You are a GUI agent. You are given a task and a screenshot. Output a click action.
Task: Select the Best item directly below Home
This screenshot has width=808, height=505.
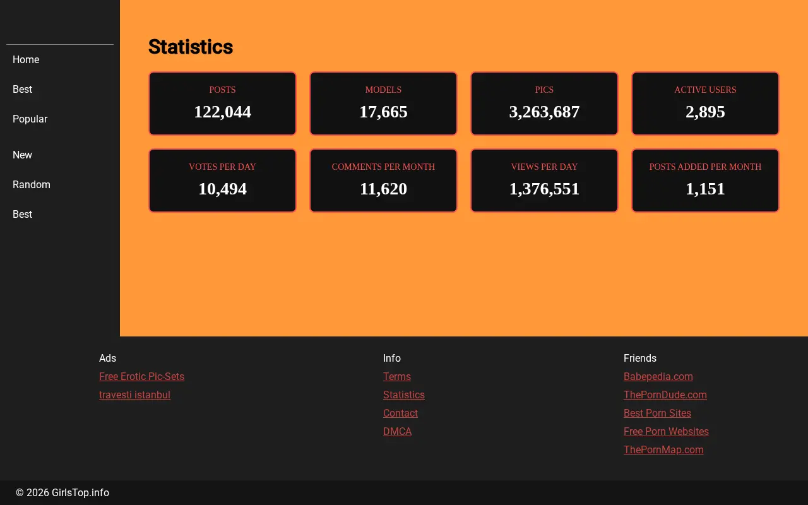tap(22, 89)
